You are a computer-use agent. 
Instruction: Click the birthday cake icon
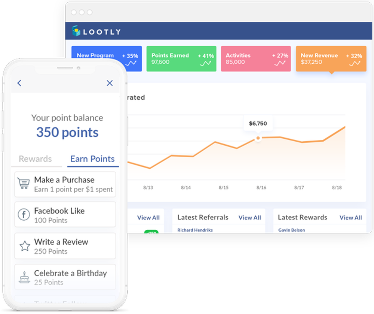(x=24, y=277)
